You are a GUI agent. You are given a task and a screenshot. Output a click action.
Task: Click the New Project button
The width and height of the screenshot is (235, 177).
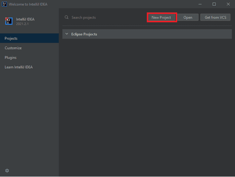tap(161, 17)
